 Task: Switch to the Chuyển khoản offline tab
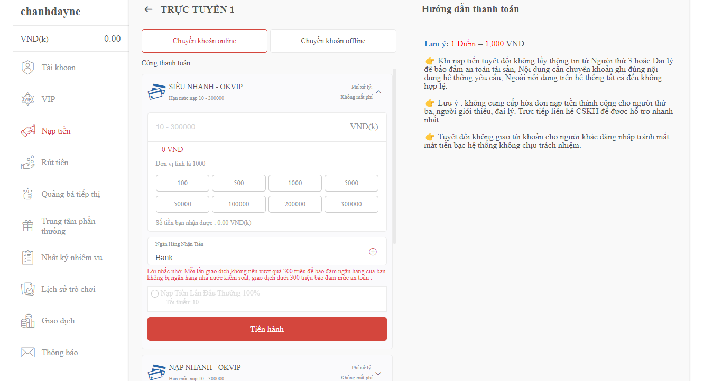333,41
